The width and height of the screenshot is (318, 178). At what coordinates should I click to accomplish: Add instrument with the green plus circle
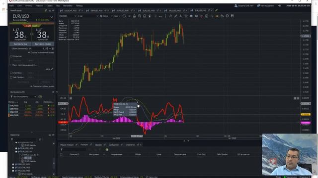(40, 97)
